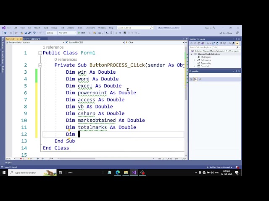Click the warning count icon in editor status
The image size is (269, 201).
click(x=29, y=159)
